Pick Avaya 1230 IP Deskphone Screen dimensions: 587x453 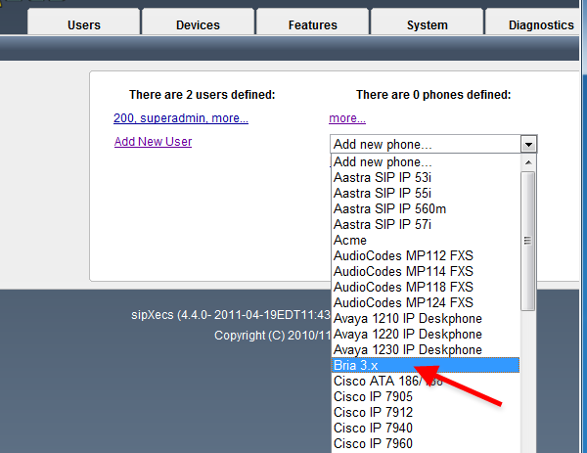(426, 350)
